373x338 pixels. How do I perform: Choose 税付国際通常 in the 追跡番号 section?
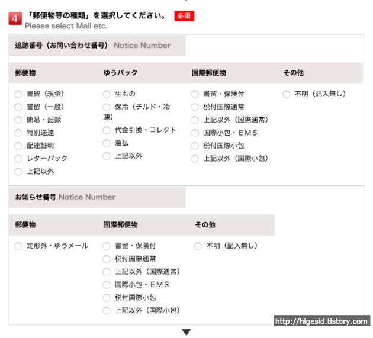[x=195, y=107]
